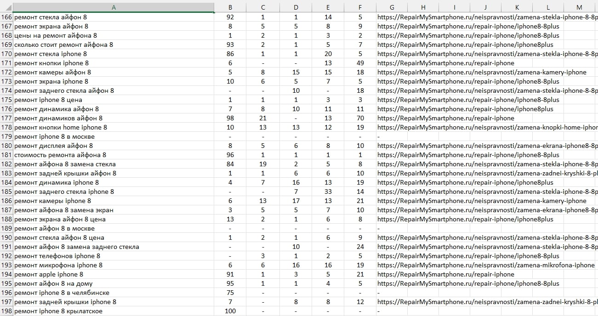
Task: Select column H header
Action: click(x=423, y=7)
